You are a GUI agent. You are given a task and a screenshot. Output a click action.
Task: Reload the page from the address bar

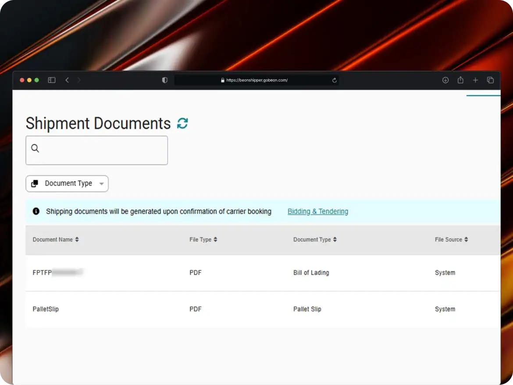click(x=335, y=80)
